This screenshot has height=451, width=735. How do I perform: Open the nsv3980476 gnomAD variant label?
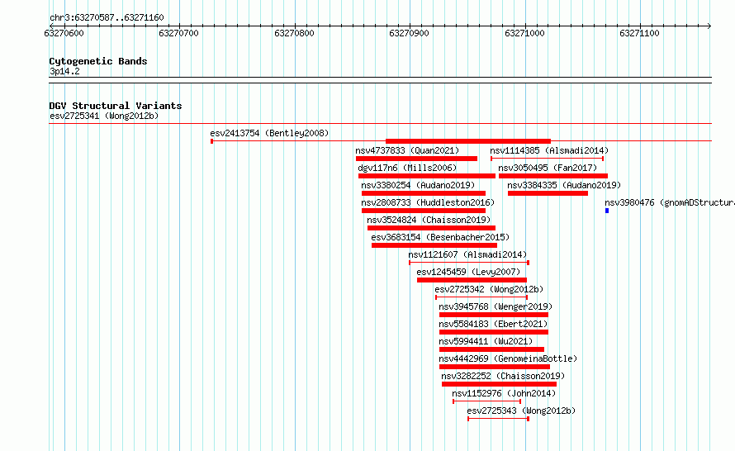pyautogui.click(x=670, y=202)
